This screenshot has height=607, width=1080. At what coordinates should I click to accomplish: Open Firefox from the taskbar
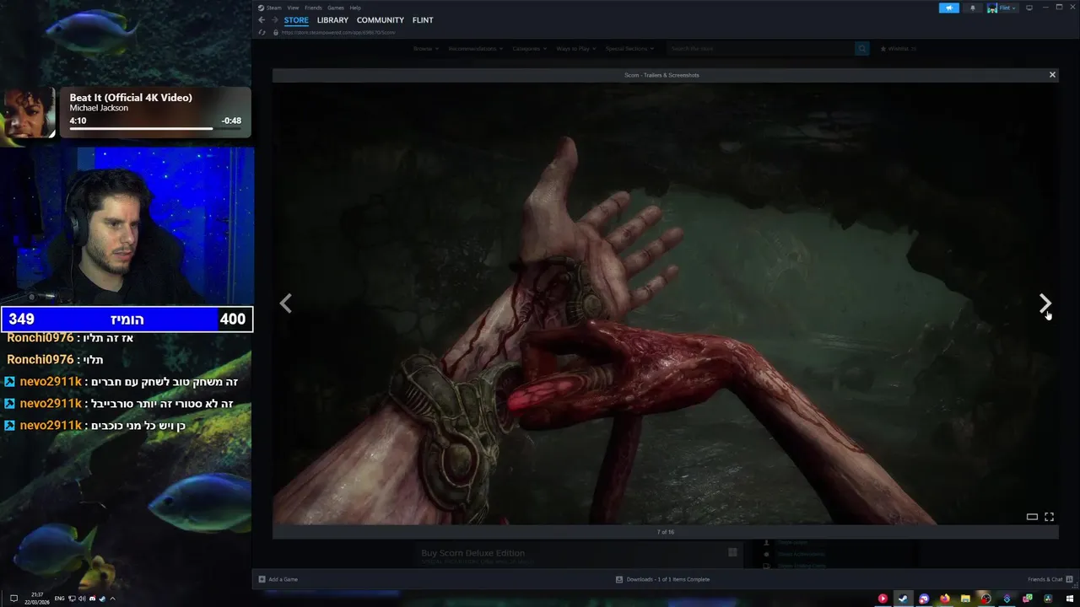coord(945,599)
